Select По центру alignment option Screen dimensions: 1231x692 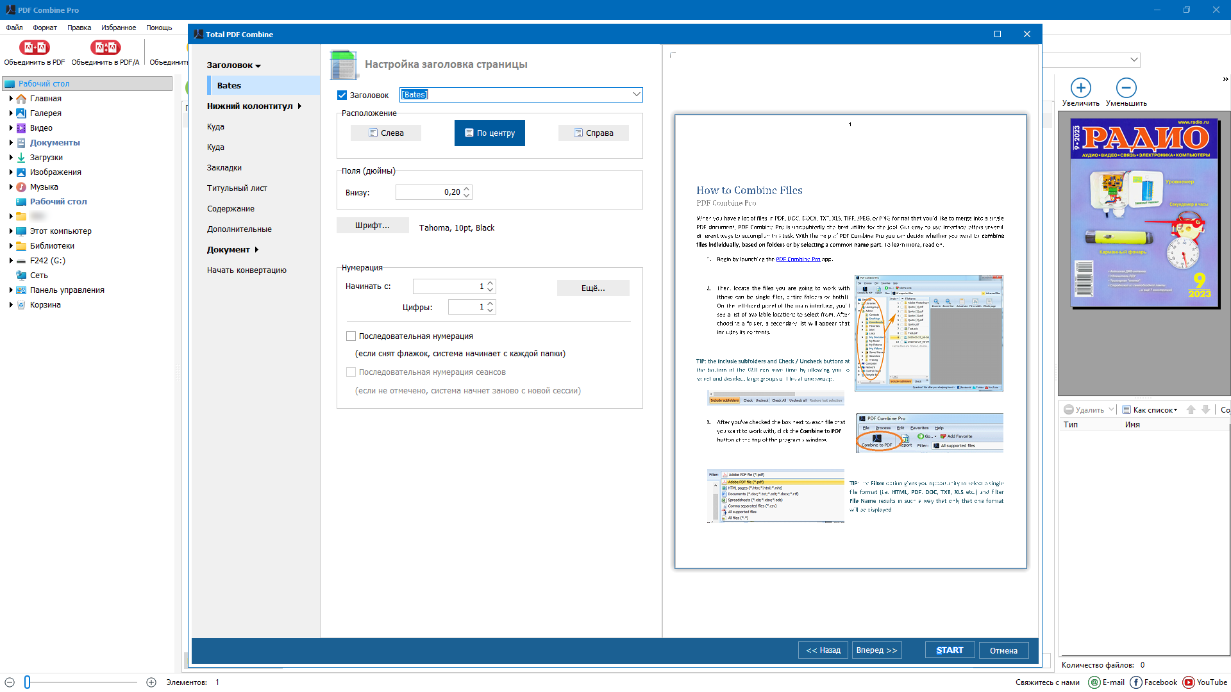pyautogui.click(x=489, y=133)
